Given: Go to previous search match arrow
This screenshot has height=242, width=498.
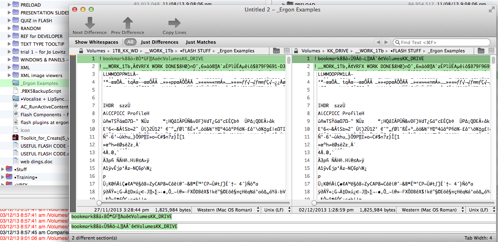Looking at the screenshot, I should coord(378,42).
